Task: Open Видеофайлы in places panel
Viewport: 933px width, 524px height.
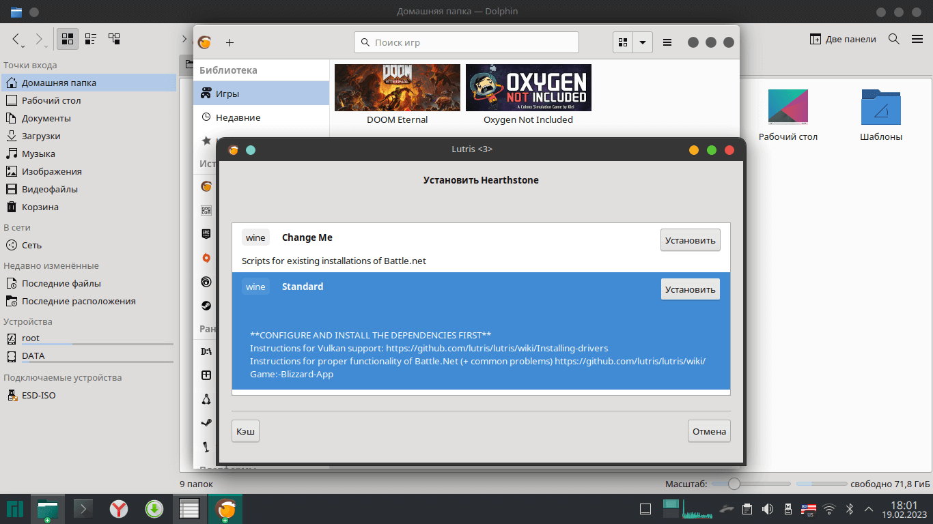Action: point(89,189)
